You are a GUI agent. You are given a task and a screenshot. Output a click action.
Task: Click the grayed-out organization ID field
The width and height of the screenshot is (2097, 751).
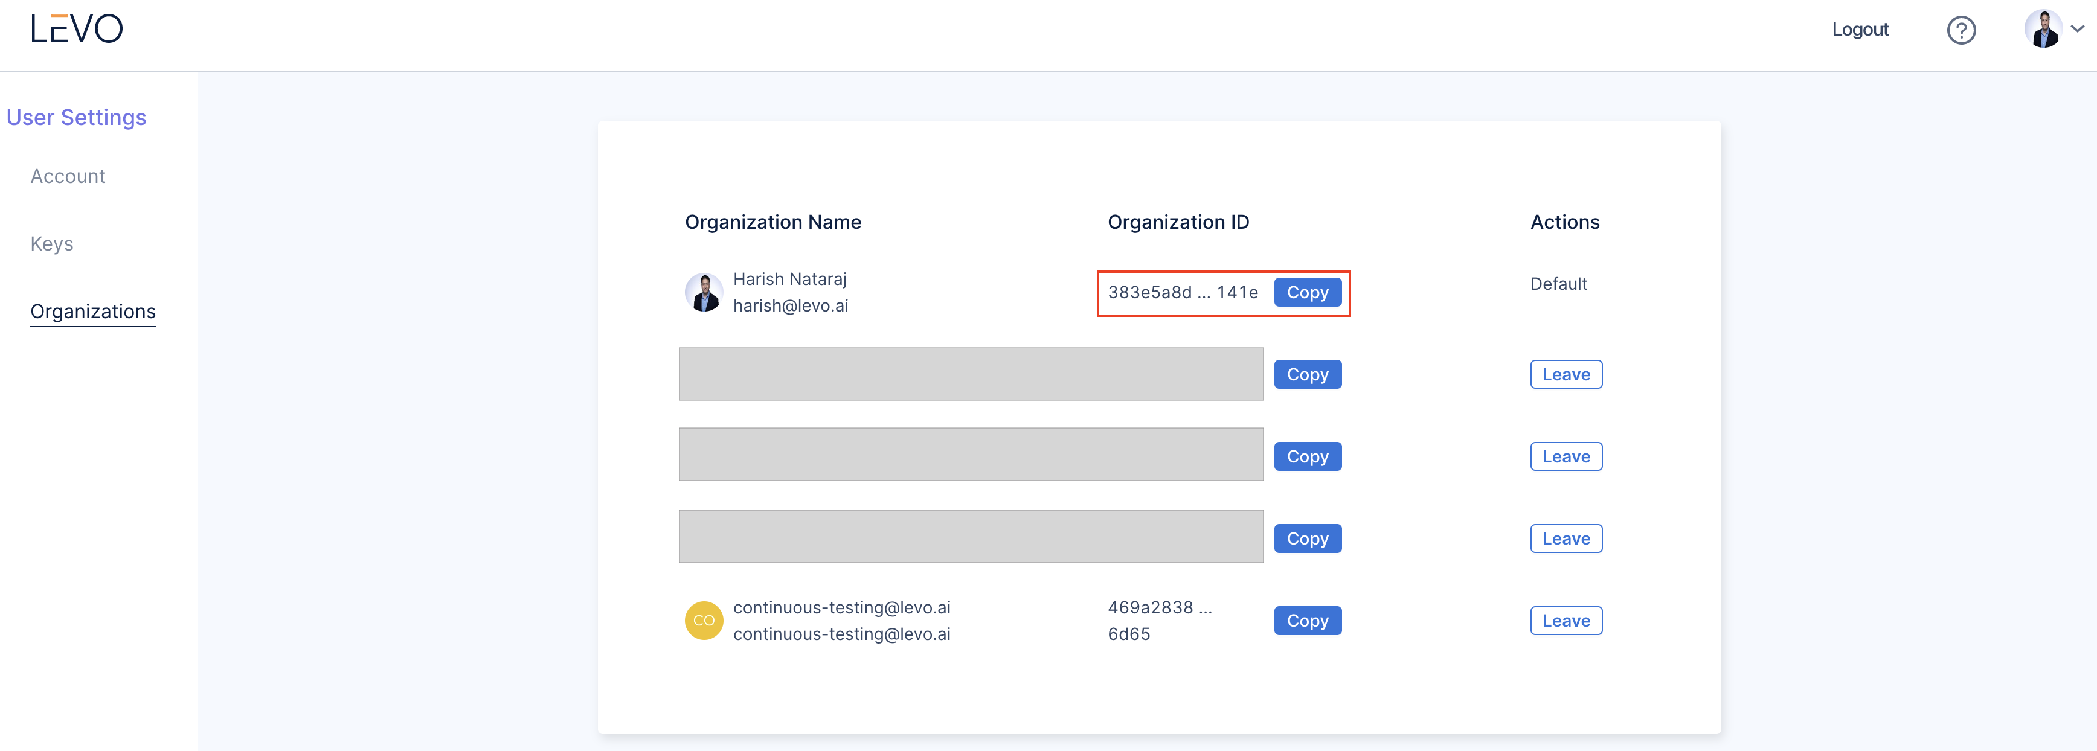click(x=971, y=374)
